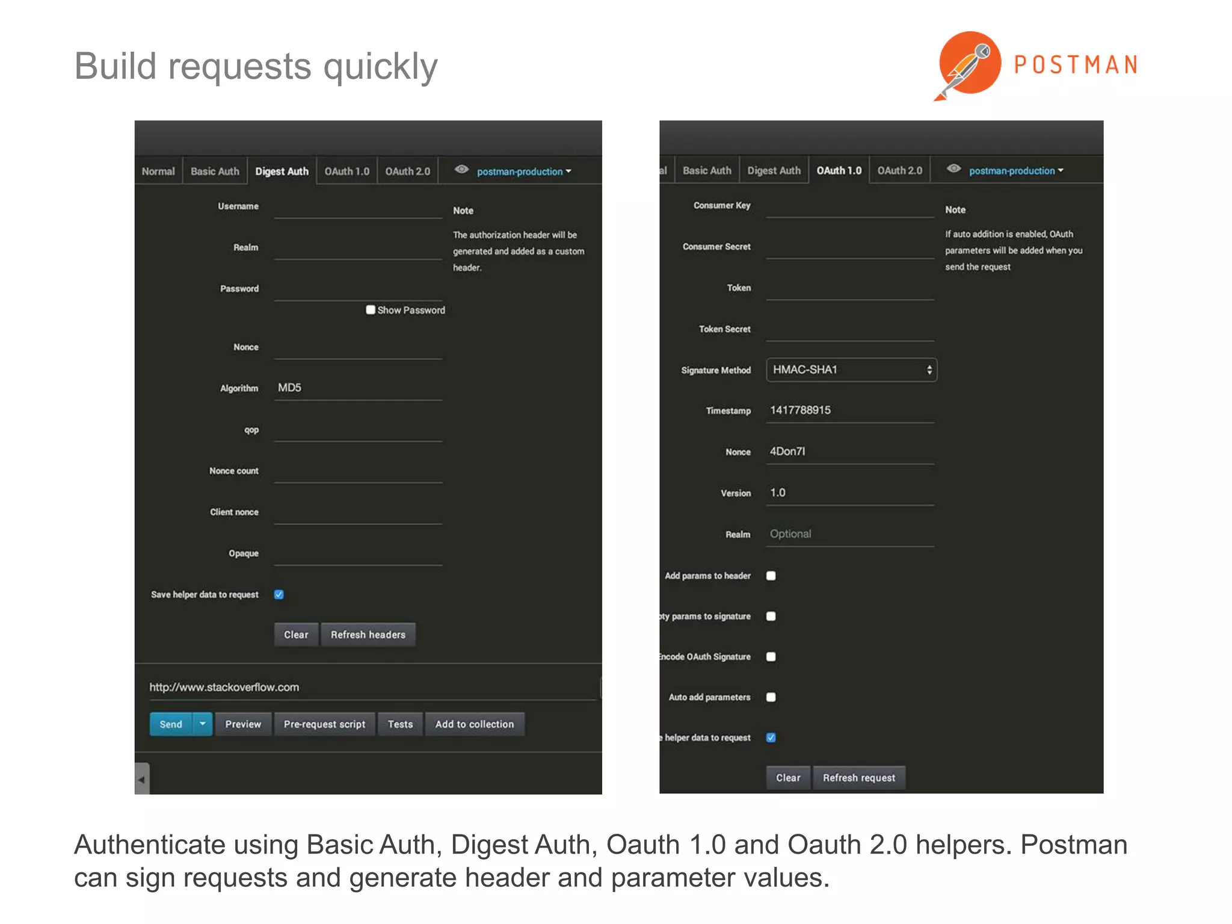Click the Opaque input field
Image resolution: width=1232 pixels, height=924 pixels.
pos(358,554)
